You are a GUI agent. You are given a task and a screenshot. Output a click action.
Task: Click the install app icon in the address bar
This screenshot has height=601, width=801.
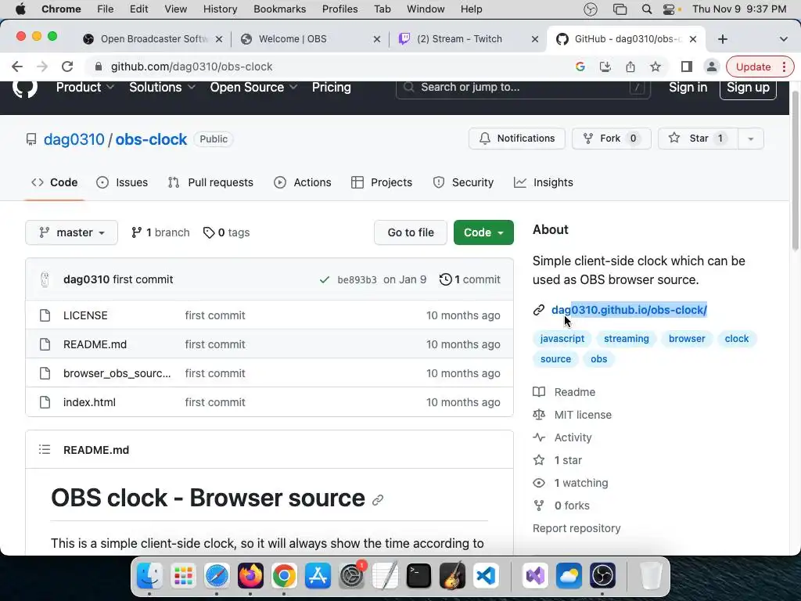(605, 67)
